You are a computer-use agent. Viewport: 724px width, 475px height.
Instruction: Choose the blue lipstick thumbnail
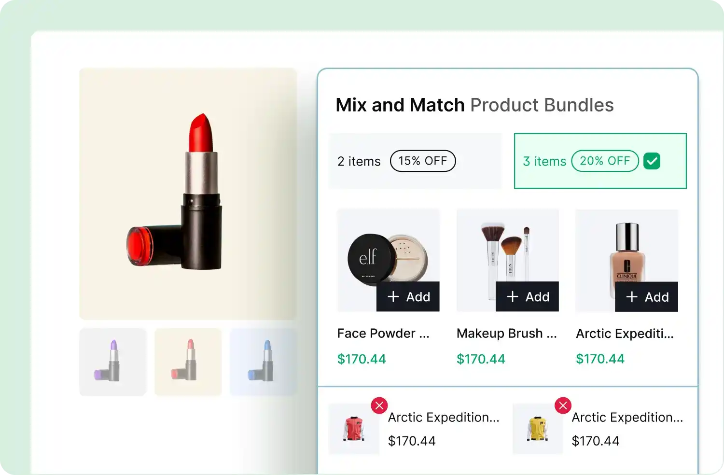coord(263,362)
